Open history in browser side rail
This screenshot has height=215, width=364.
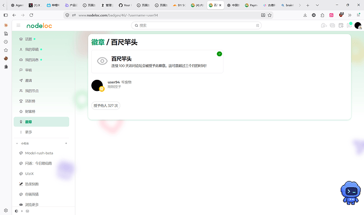click(6, 42)
